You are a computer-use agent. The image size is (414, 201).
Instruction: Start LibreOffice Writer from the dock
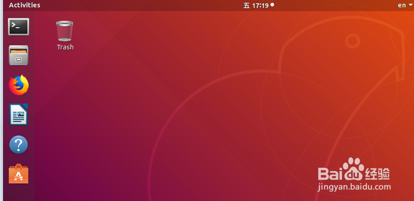[x=19, y=114]
